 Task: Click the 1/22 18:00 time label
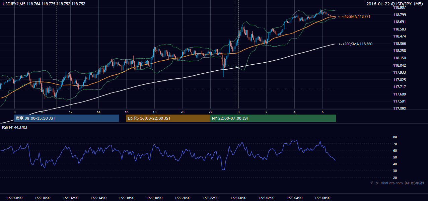point(154,198)
